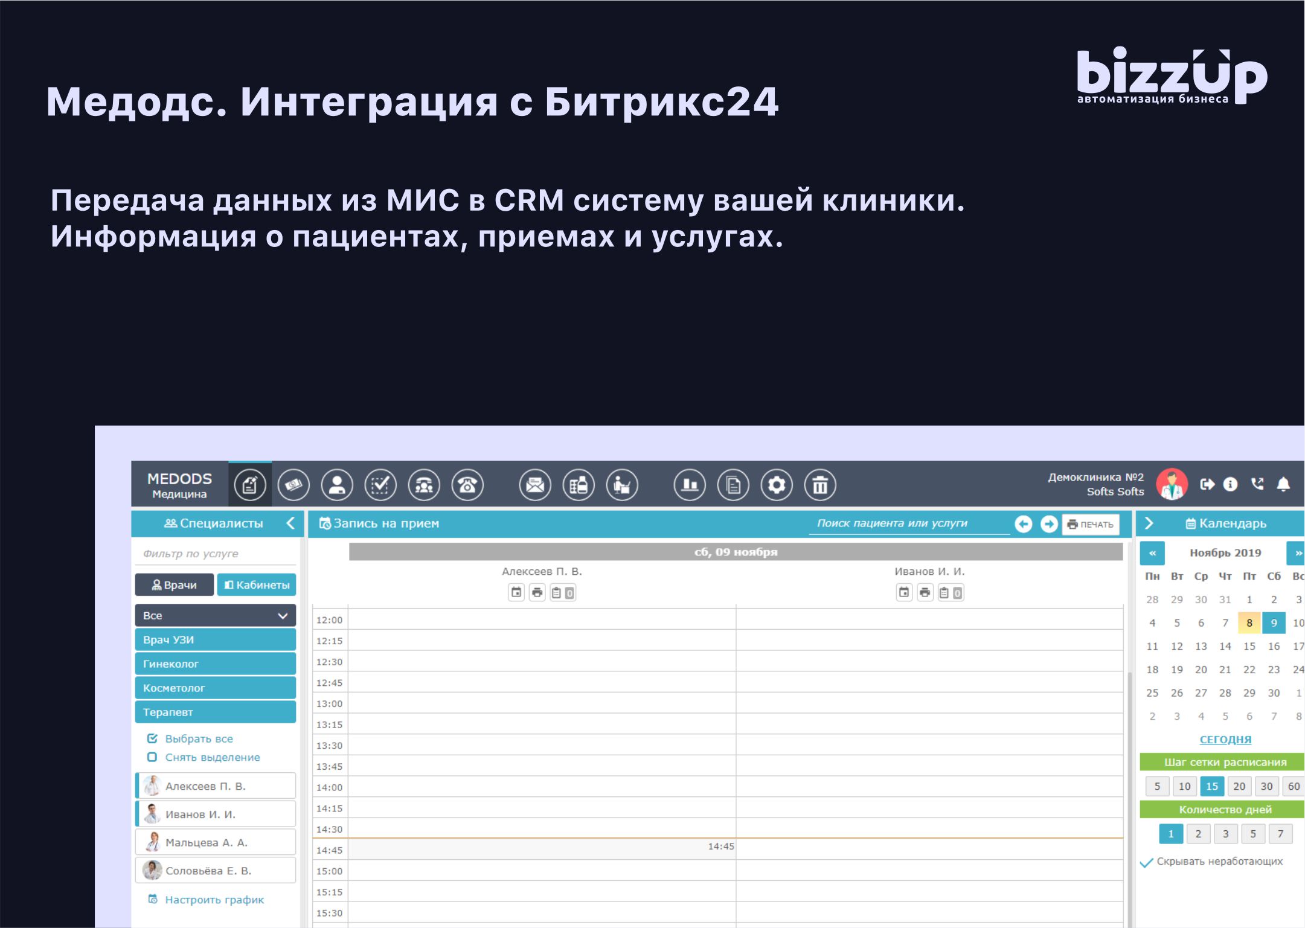
Task: Click the СЕГОДНЯ link
Action: point(1225,739)
